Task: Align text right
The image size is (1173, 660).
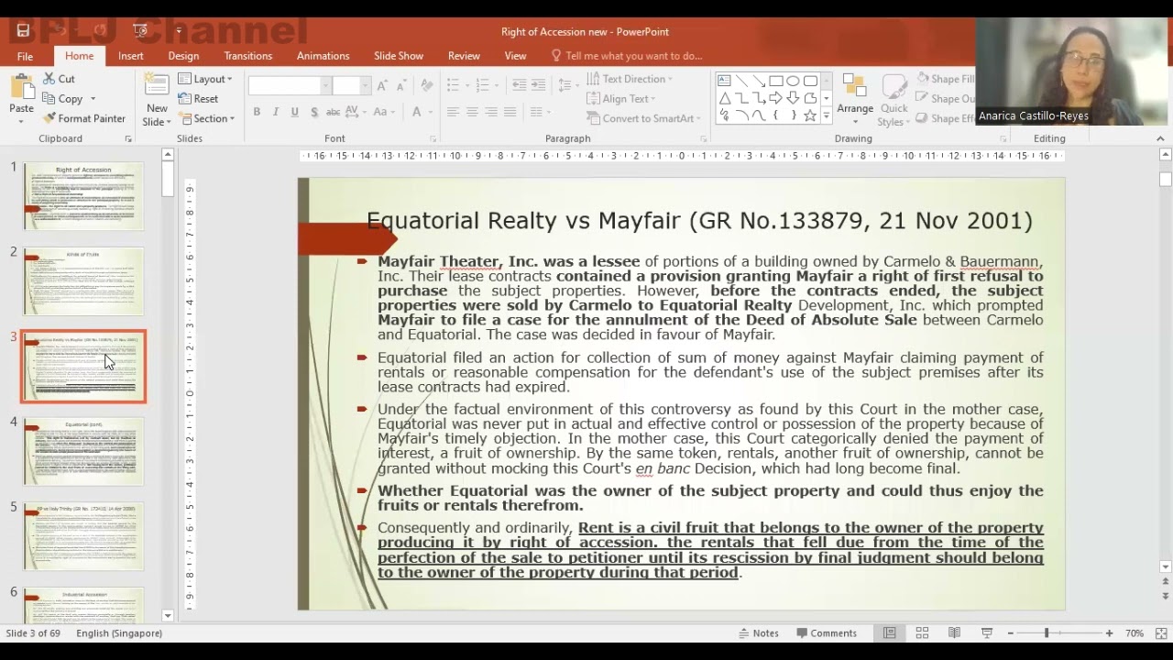Action: pos(491,112)
